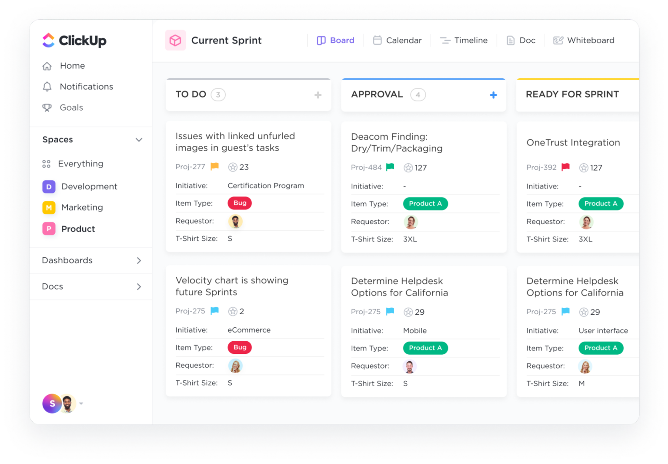Image resolution: width=668 pixels, height=464 pixels.
Task: Expand the Dashboards section
Action: coord(139,260)
